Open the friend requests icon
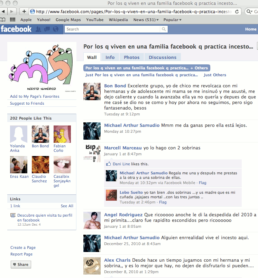Viewport: 258px width, 278px height. point(38,29)
